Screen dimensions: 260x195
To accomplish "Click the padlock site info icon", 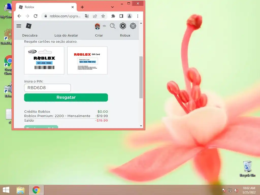I will pyautogui.click(x=46, y=16).
